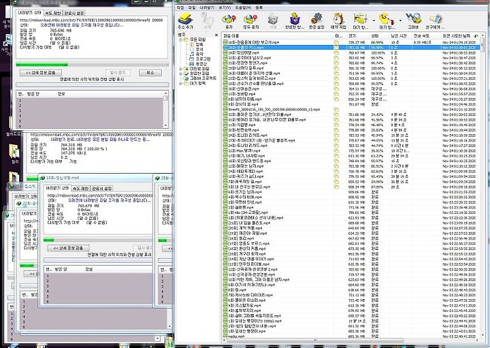Viewport: 490px width, 348px height.
Task: Click the Tell a Friend (친구에게) icon
Action: click(436, 19)
